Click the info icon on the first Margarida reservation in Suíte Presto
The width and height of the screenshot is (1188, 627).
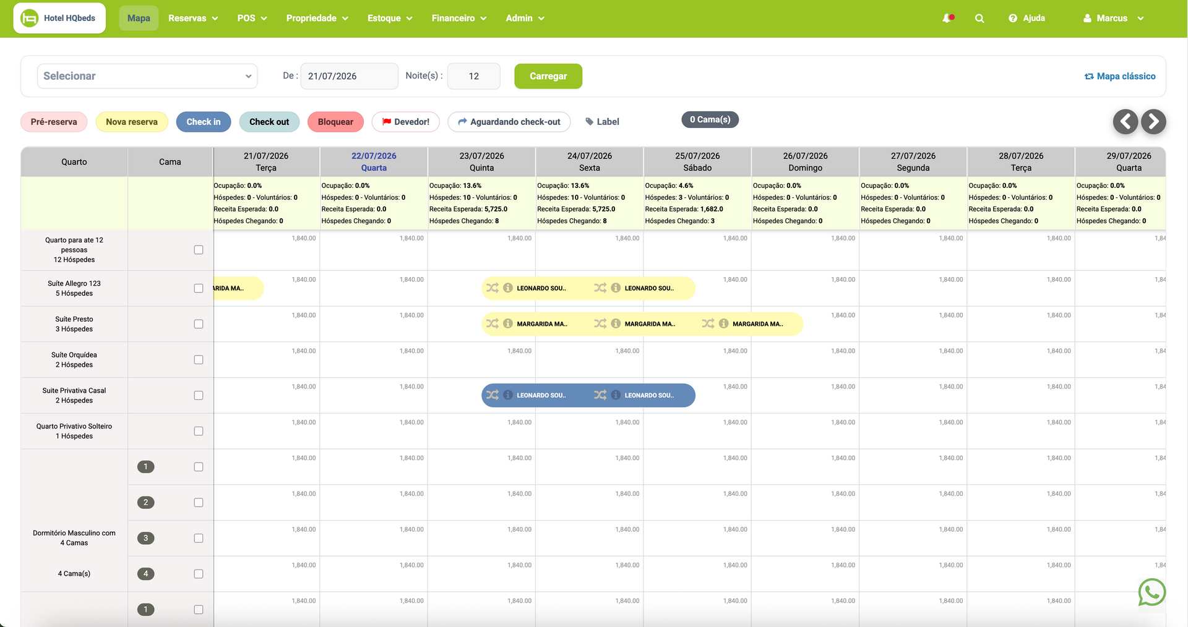click(508, 323)
